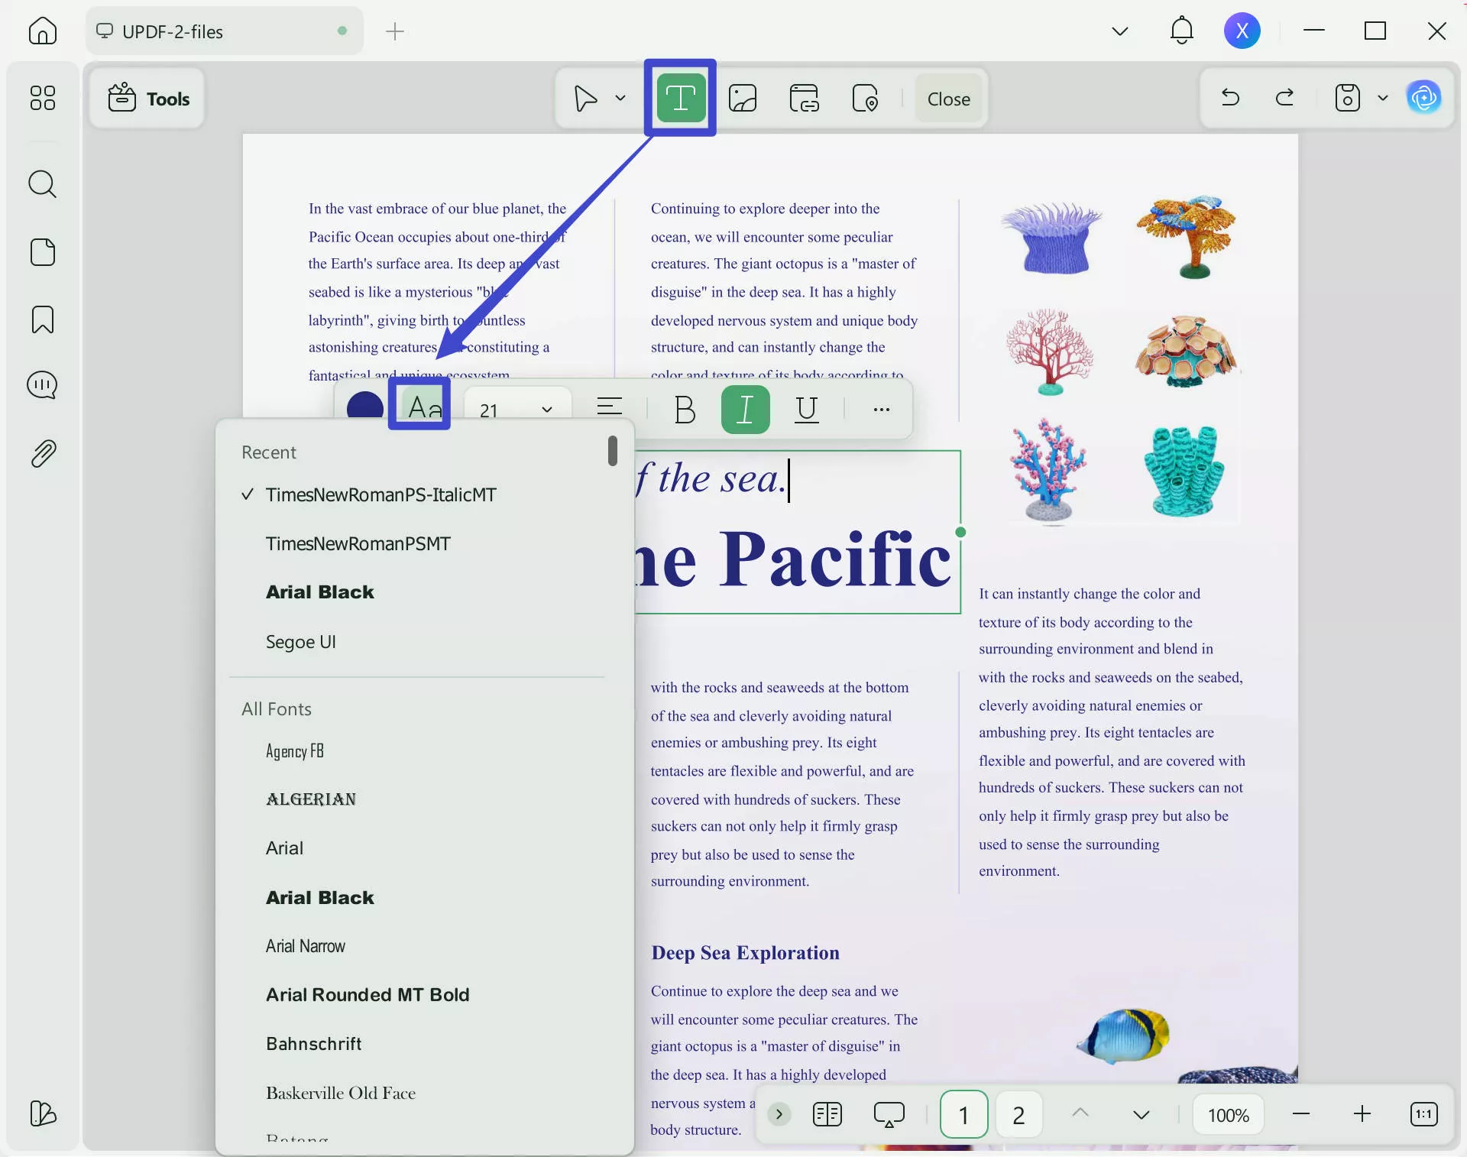Open the attachments panel via paperclip icon
The image size is (1467, 1157).
pos(42,453)
